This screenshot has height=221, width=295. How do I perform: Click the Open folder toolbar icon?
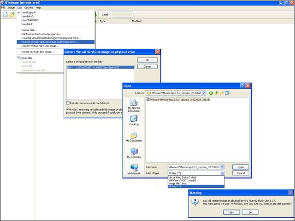click(12, 14)
